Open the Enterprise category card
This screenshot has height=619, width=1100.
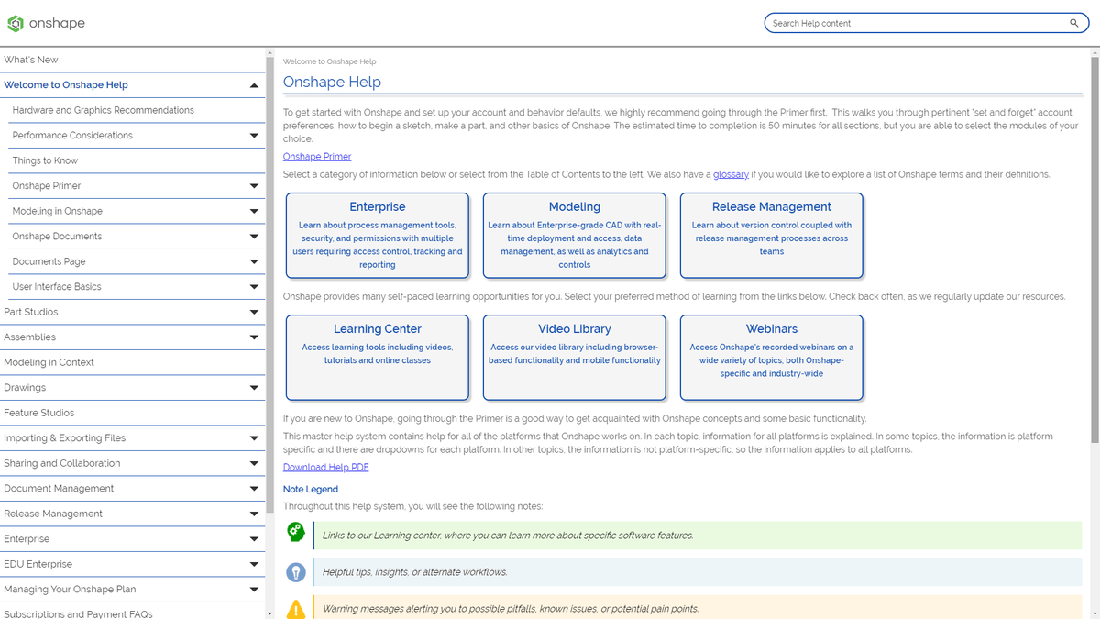(378, 236)
